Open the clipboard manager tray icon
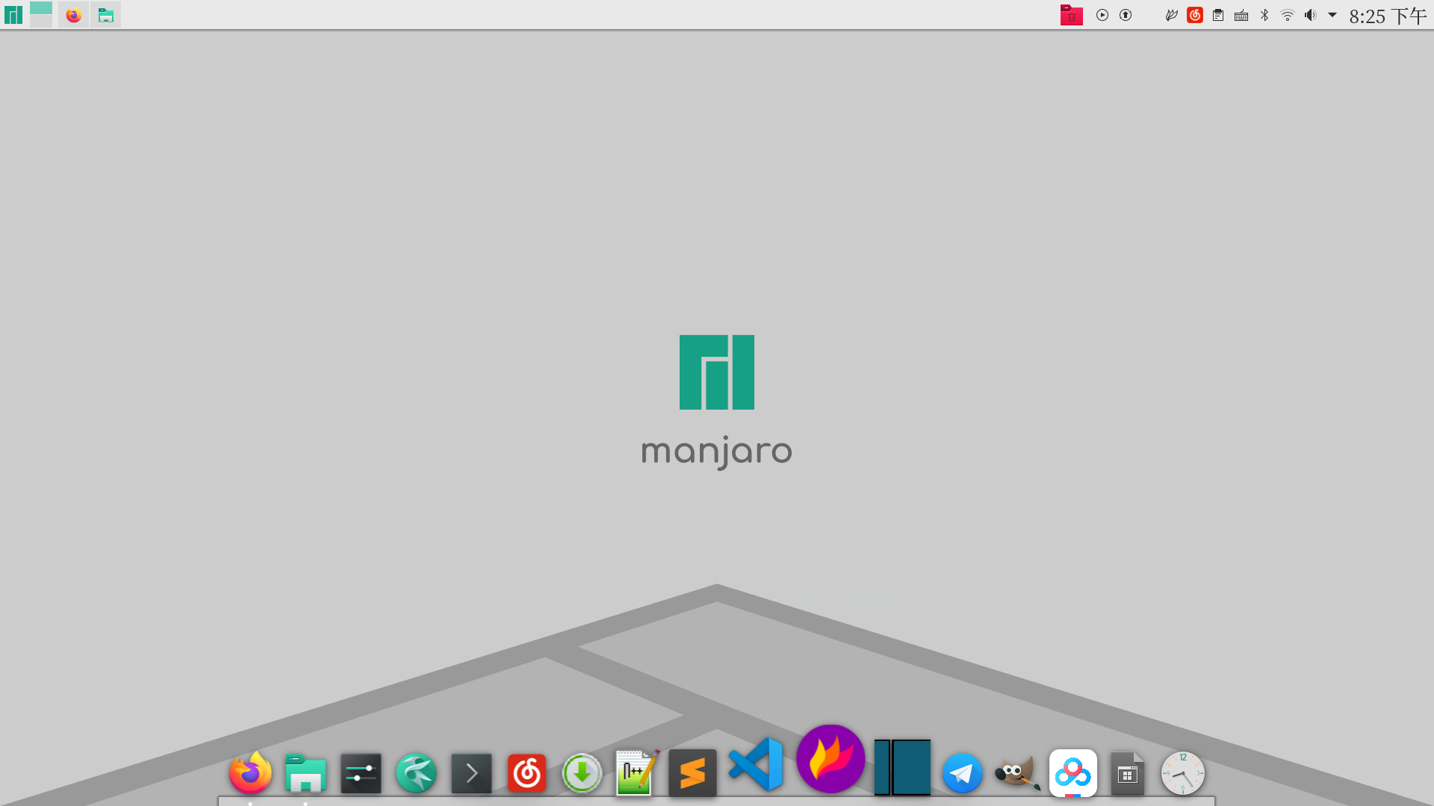This screenshot has width=1434, height=806. click(x=1218, y=15)
